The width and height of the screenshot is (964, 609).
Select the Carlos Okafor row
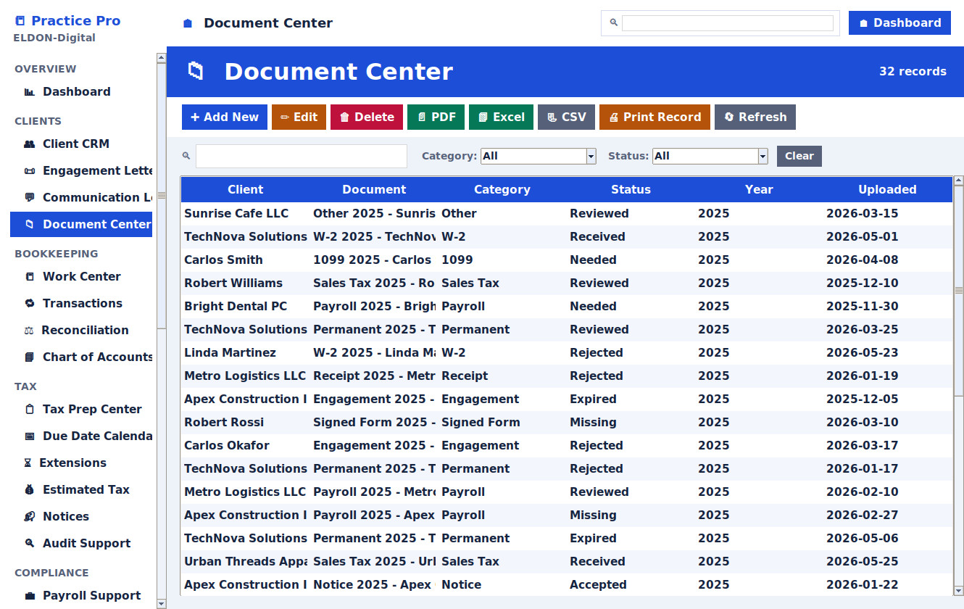(x=567, y=446)
